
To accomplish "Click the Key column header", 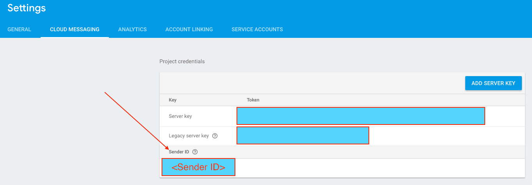I will pos(173,100).
